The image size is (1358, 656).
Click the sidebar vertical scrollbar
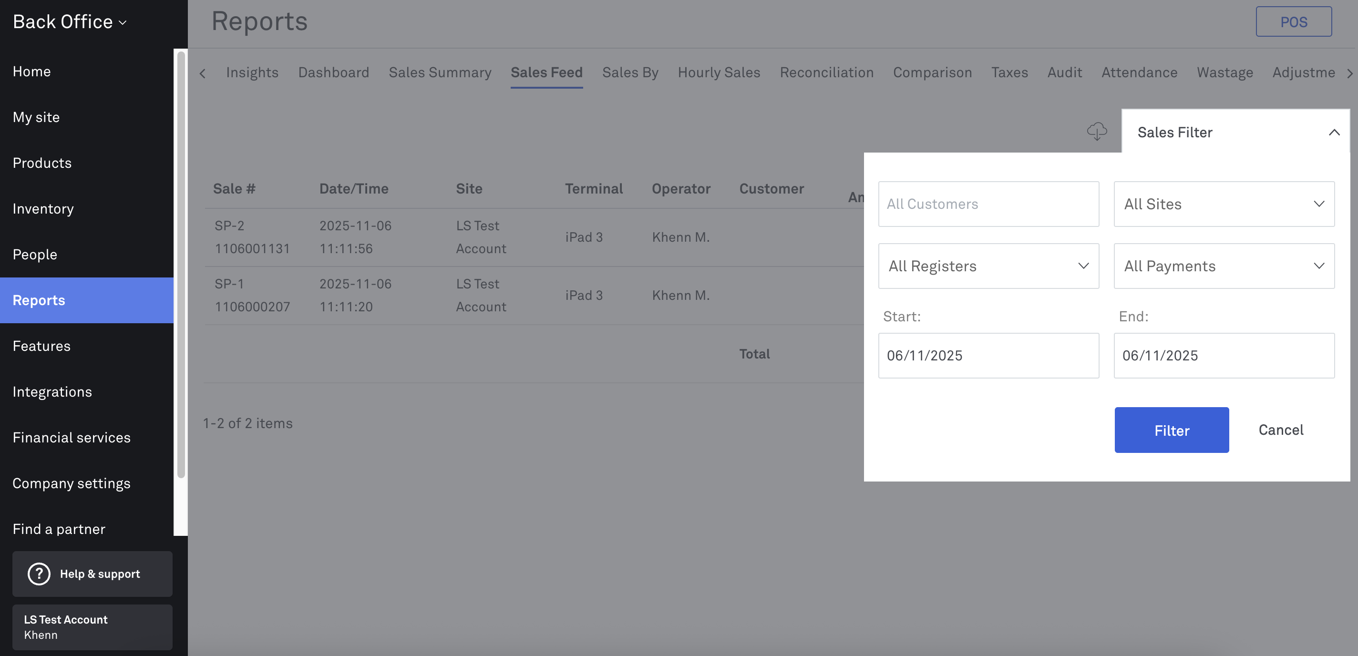[x=181, y=265]
